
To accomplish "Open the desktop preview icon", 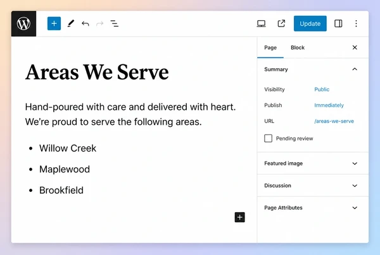I will (261, 23).
